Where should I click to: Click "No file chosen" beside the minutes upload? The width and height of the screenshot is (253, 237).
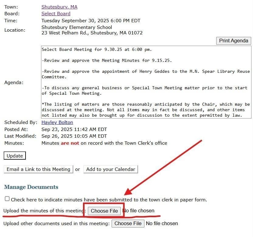[x=138, y=211]
